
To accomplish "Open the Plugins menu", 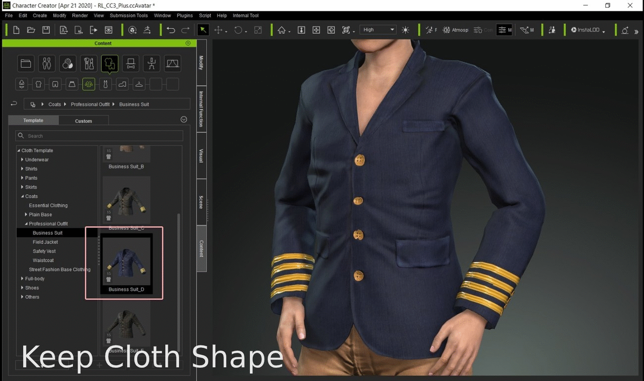I will [184, 15].
